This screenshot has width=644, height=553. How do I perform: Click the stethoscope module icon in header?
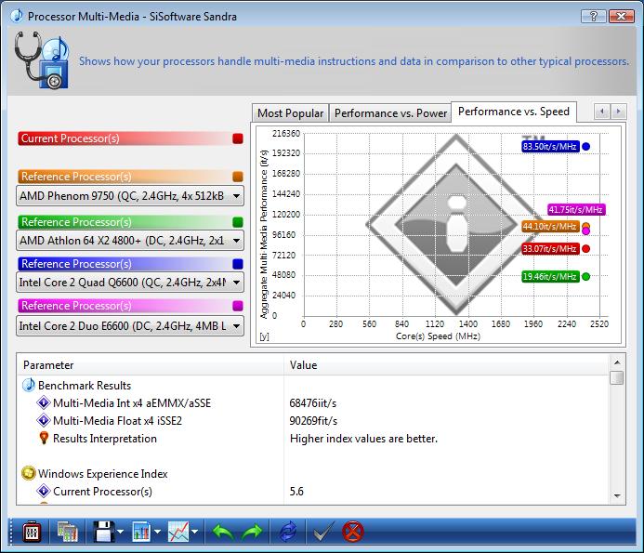[41, 60]
